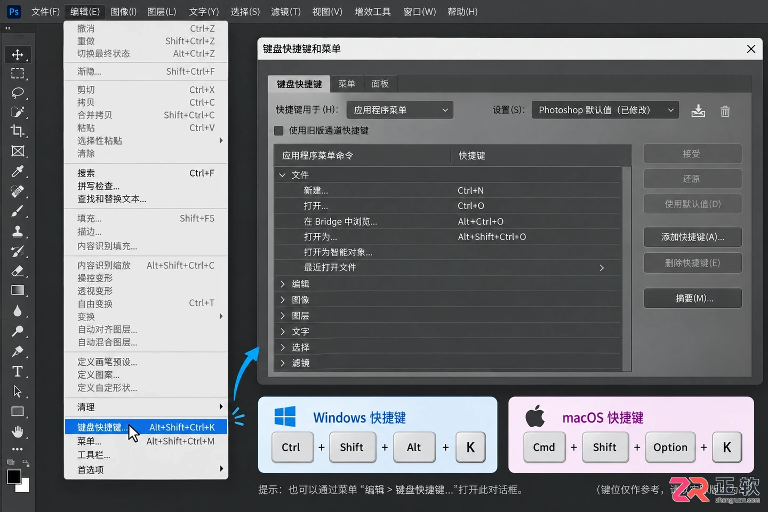Choose 首选项 from Edit menu

pos(146,469)
